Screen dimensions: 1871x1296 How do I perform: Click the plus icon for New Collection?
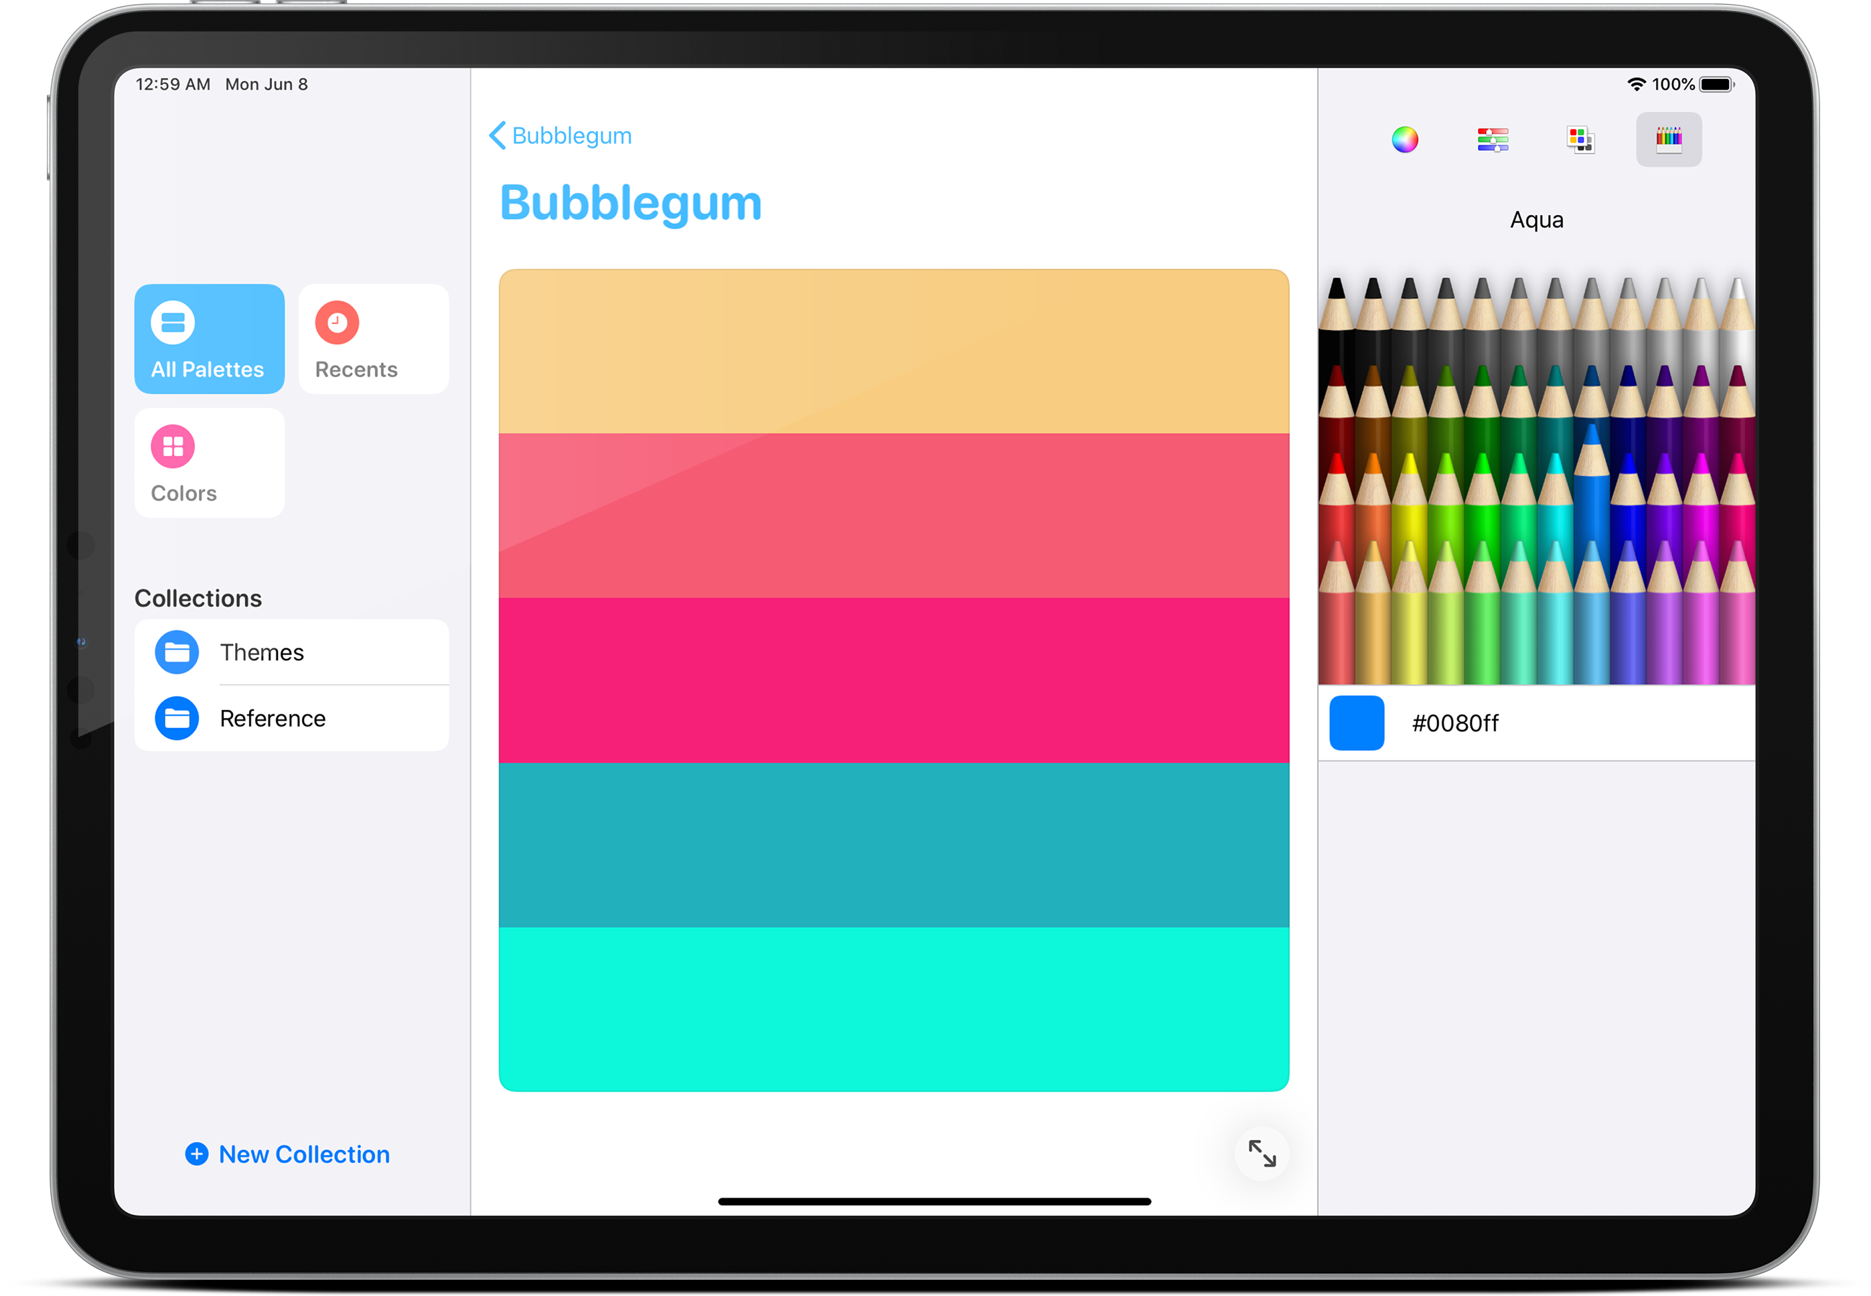[x=196, y=1154]
